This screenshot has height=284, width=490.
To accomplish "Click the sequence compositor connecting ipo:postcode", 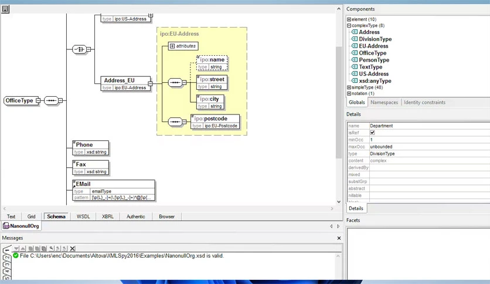I will [x=175, y=121].
